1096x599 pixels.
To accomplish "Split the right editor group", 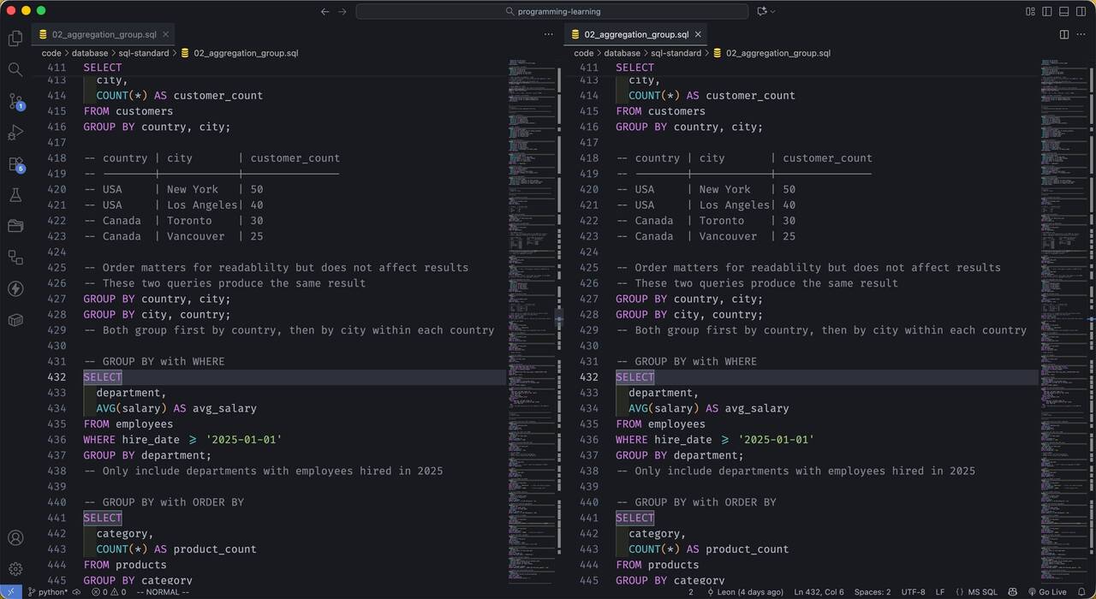I will coord(1064,34).
